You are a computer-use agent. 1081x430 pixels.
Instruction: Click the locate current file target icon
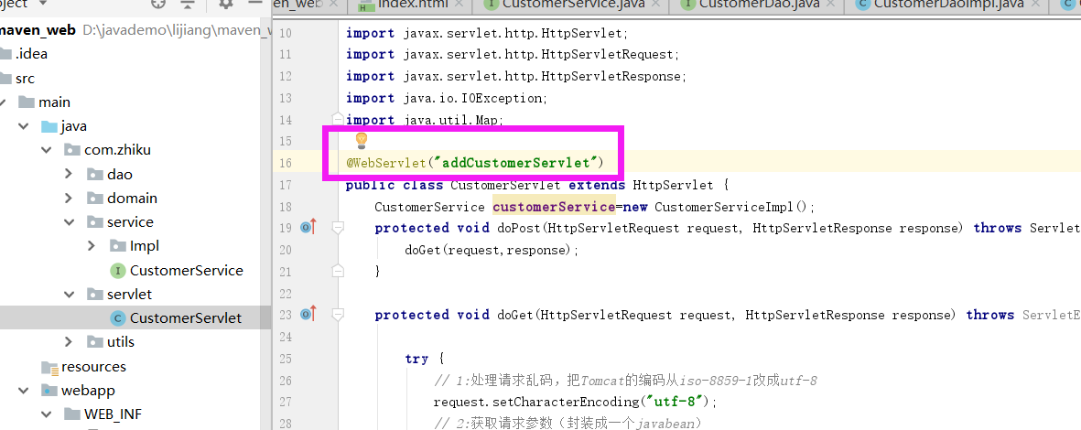158,4
